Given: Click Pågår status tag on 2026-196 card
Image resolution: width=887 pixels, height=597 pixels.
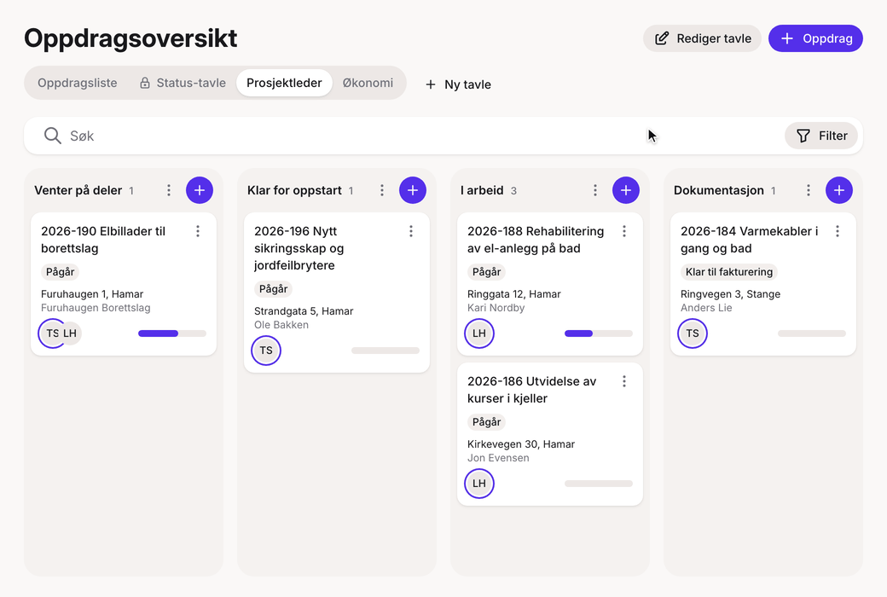Looking at the screenshot, I should coord(273,288).
